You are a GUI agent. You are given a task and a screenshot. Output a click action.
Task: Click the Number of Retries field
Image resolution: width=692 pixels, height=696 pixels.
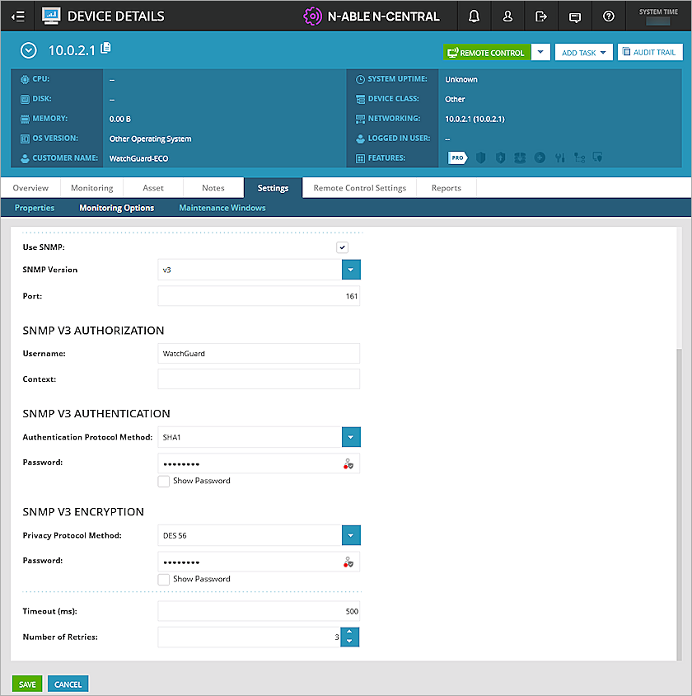click(249, 637)
